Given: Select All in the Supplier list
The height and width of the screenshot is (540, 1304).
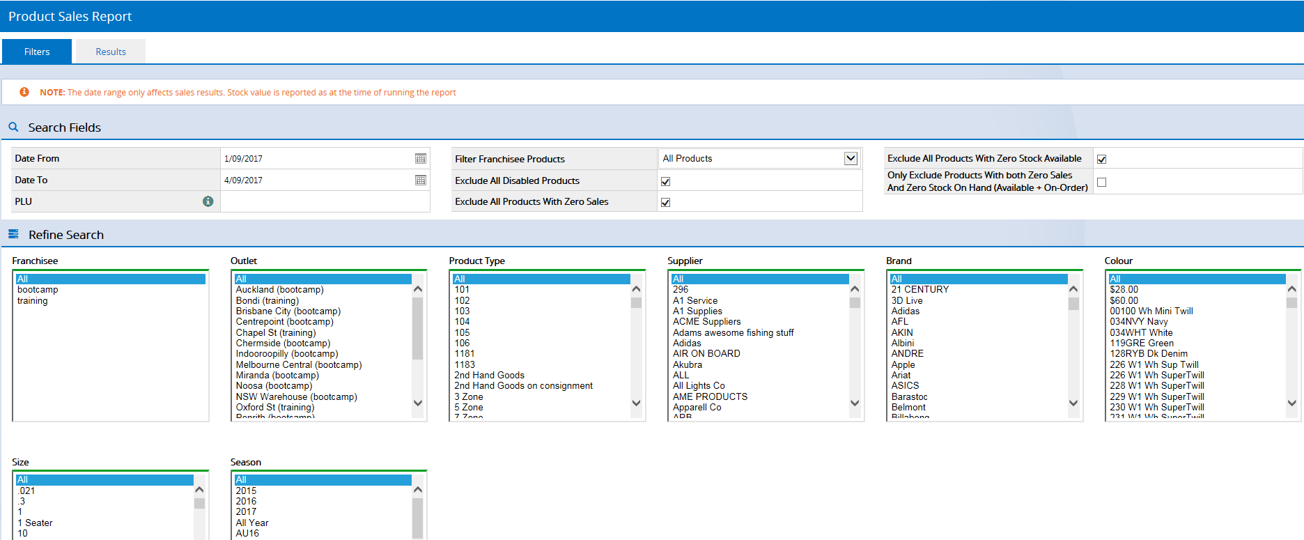Looking at the screenshot, I should [760, 279].
